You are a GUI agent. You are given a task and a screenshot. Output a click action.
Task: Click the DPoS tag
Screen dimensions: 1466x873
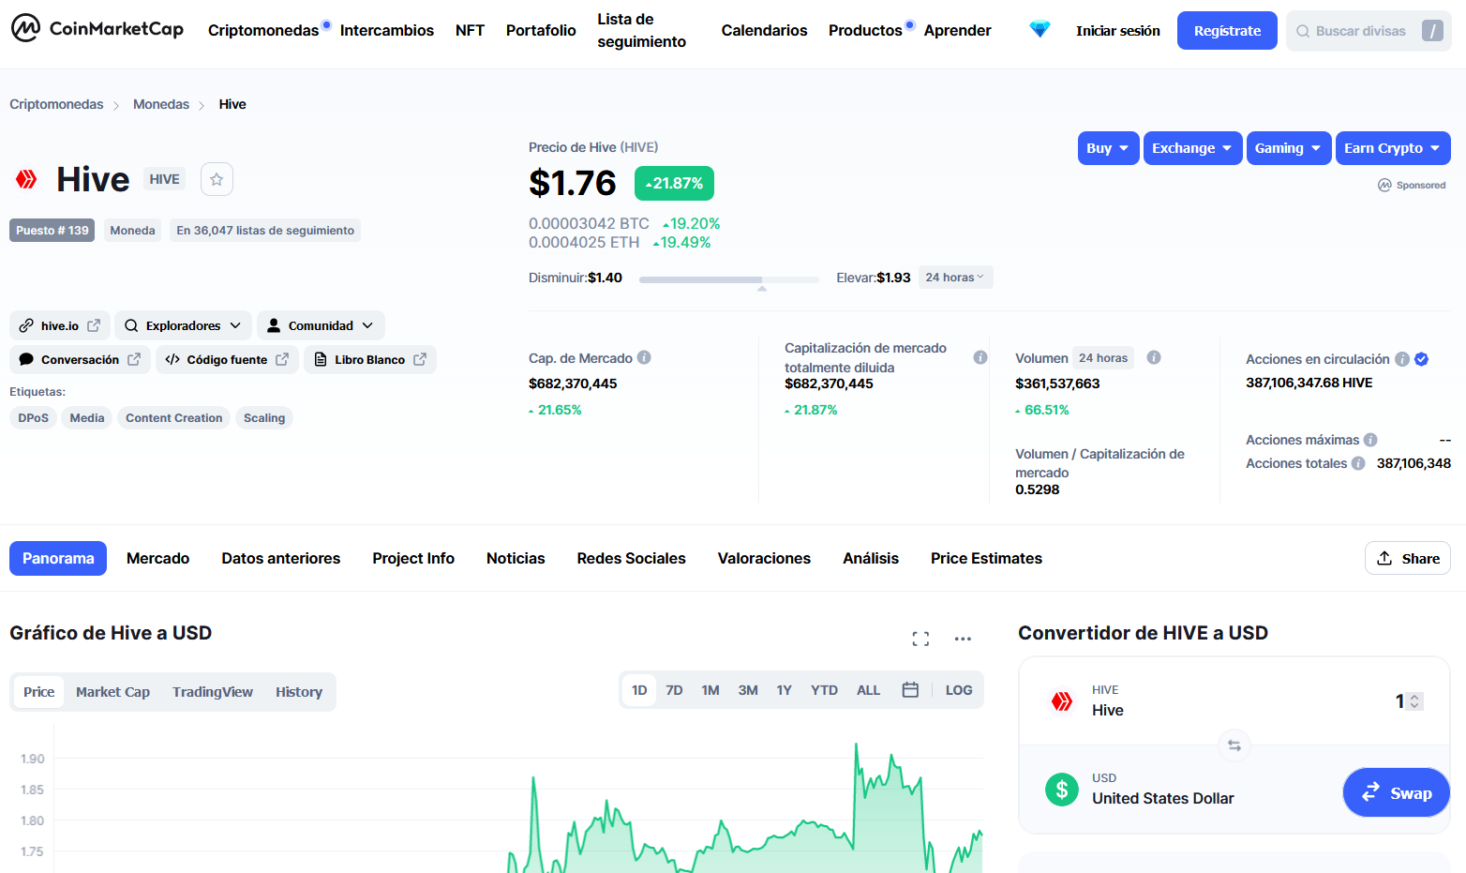(x=33, y=418)
